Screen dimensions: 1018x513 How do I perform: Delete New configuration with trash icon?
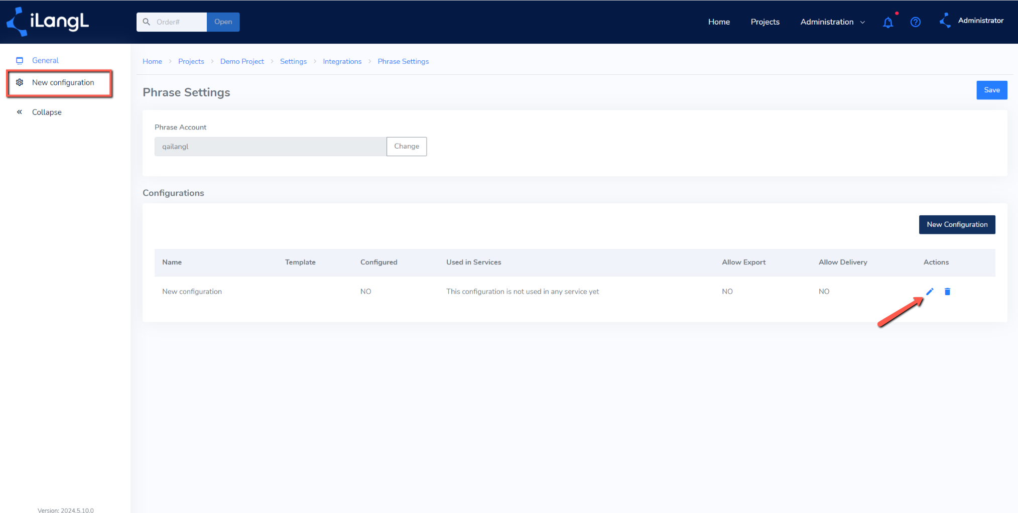[x=947, y=291]
